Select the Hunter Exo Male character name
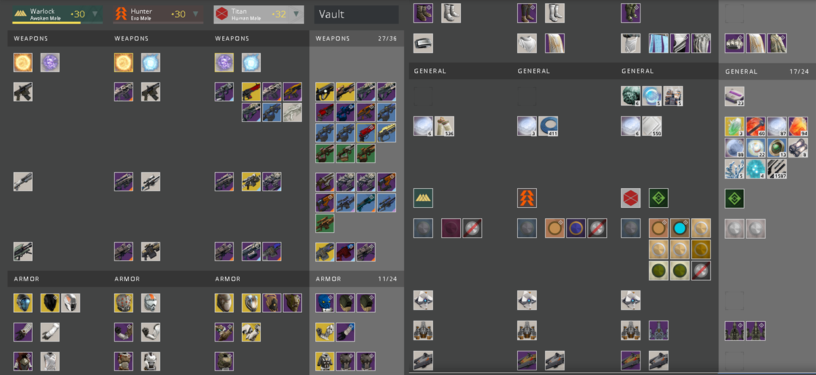This screenshot has height=375, width=816. (142, 14)
